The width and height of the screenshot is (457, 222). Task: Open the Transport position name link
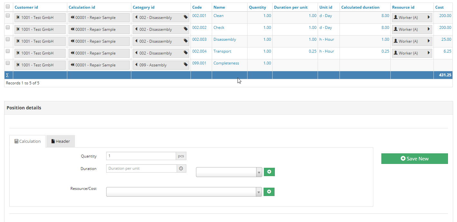222,51
